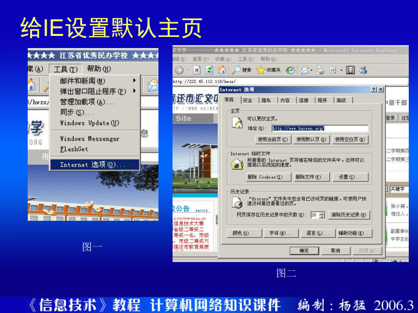Viewport: 418px width, 313px height.
Task: Click the homepage 地址(R) address field
Action: click(x=320, y=128)
